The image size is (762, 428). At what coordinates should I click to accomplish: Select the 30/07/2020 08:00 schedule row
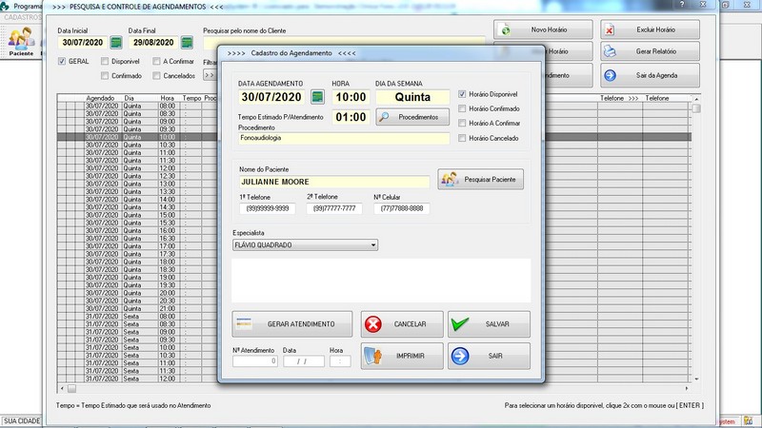pyautogui.click(x=137, y=106)
